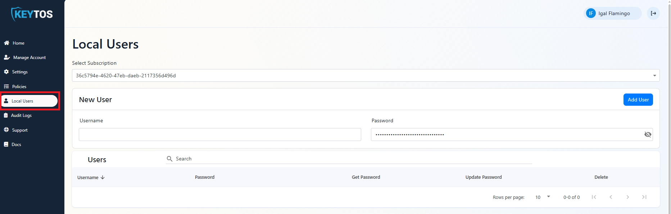Viewport: 671px width, 214px height.
Task: Expand the Select Subscription dropdown
Action: [654, 76]
